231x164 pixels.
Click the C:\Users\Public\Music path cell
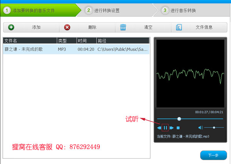(122, 49)
